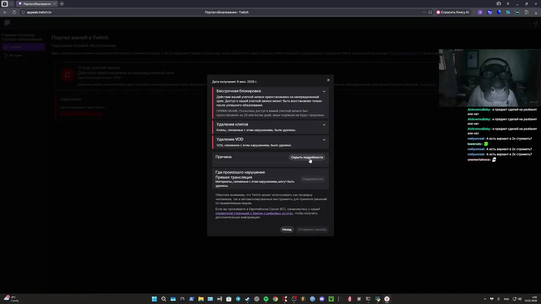The image size is (541, 304).
Task: Collapse the Удаление VOD section
Action: (x=324, y=140)
